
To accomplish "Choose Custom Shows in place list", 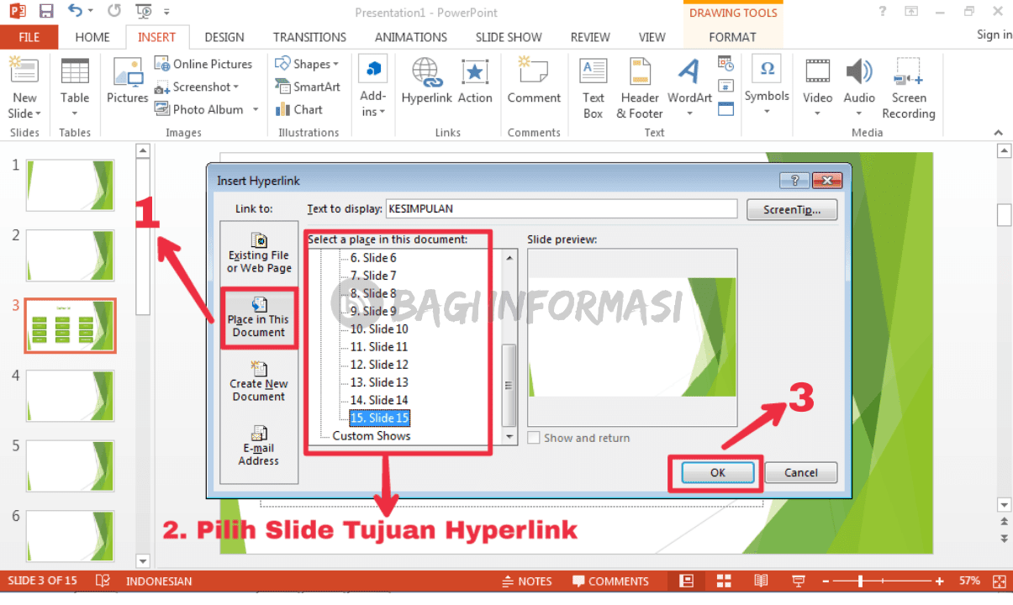I will [371, 436].
